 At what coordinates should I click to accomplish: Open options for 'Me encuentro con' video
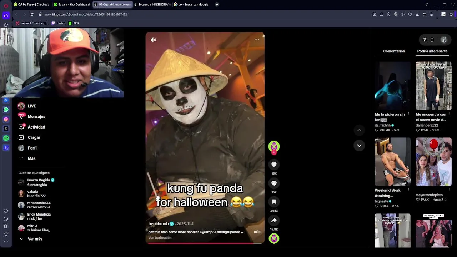pos(450,114)
